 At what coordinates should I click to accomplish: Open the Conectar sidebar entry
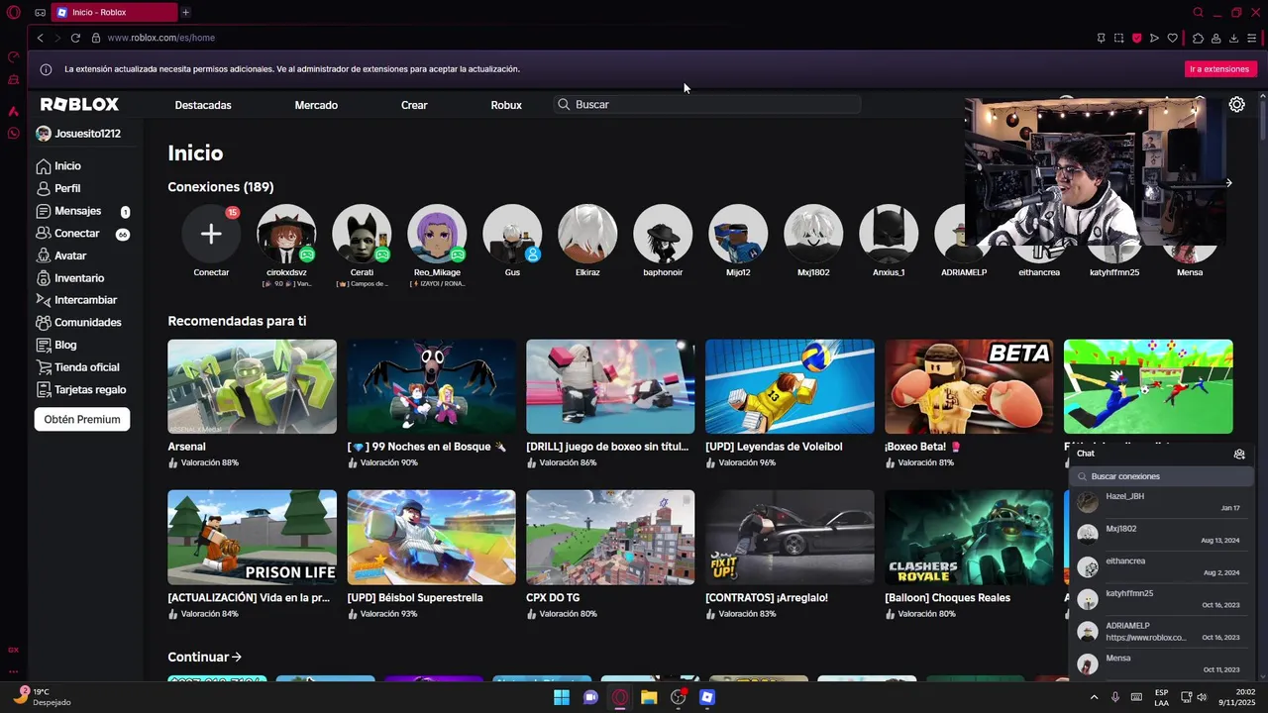[77, 234]
